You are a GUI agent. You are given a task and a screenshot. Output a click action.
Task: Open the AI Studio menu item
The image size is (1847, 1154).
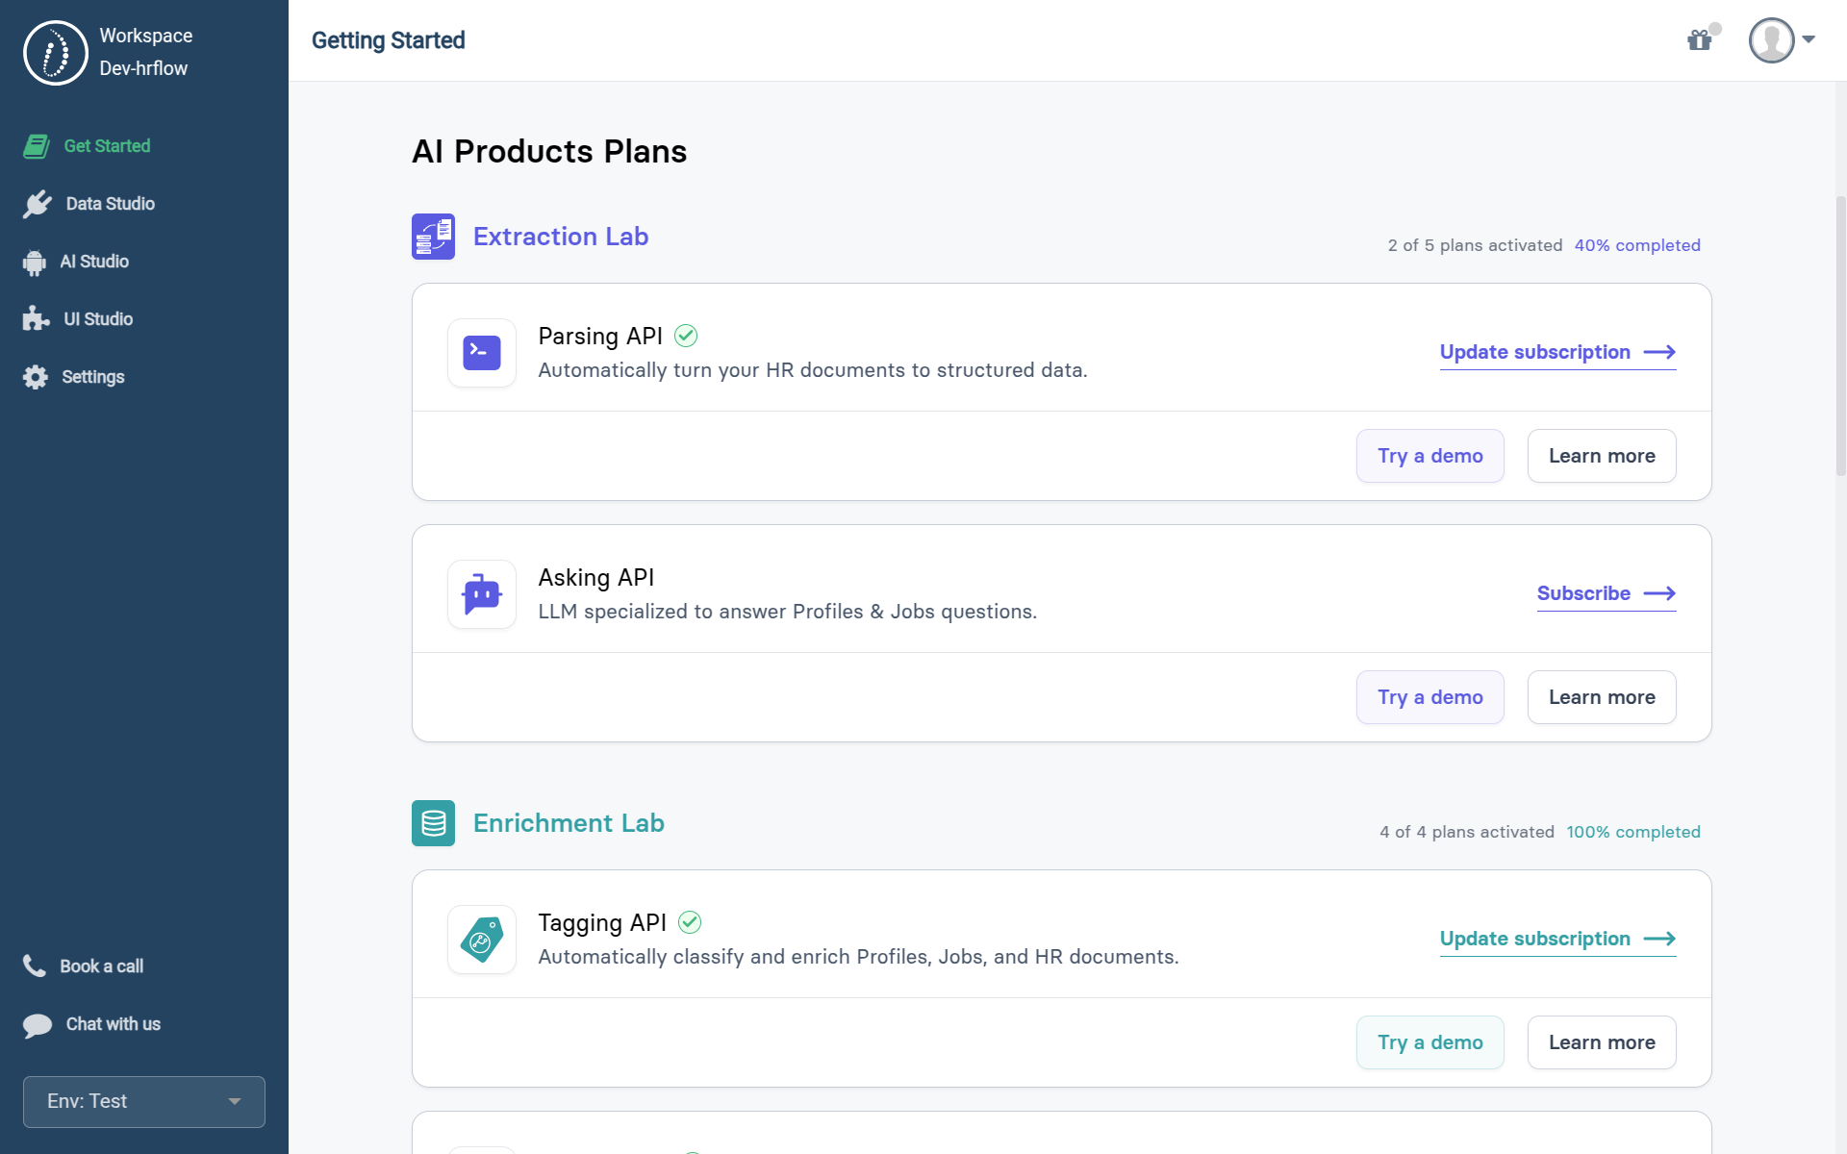[x=94, y=262]
